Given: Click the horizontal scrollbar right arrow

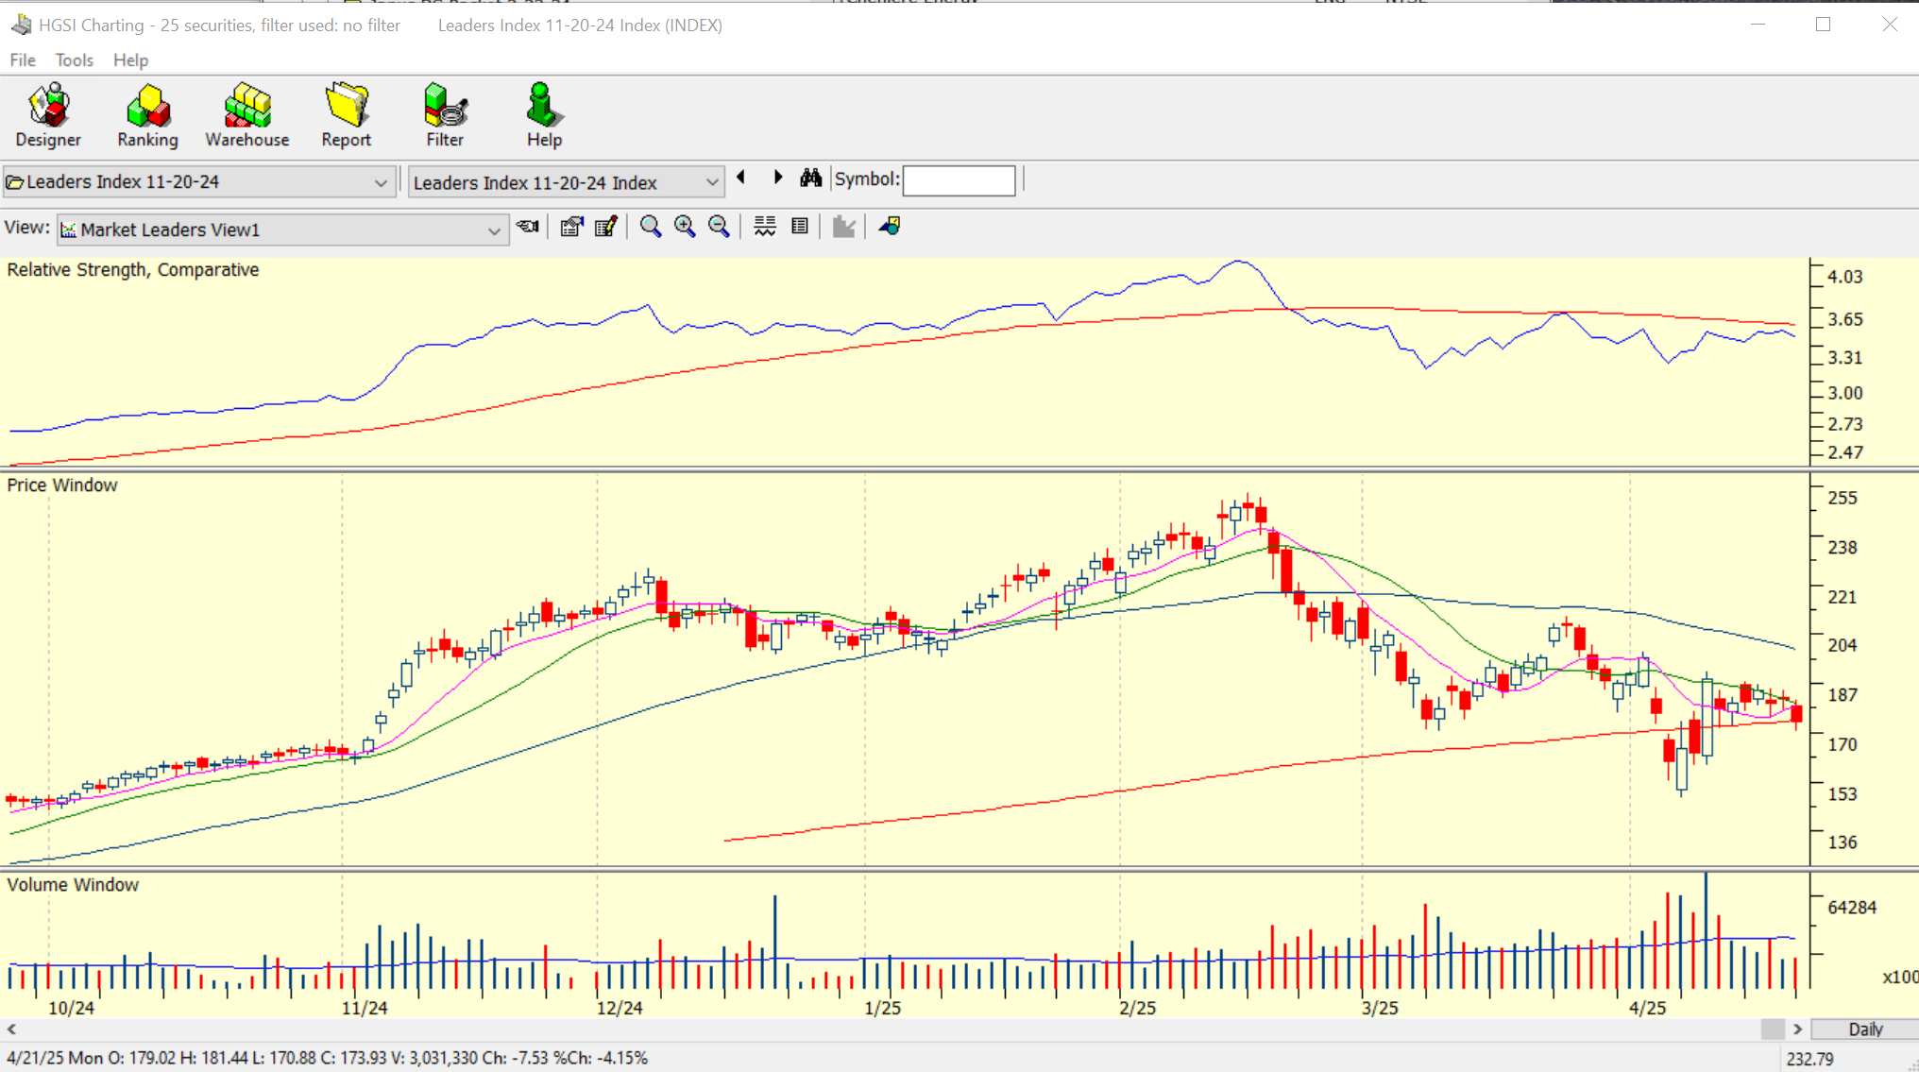Looking at the screenshot, I should 1797,1029.
